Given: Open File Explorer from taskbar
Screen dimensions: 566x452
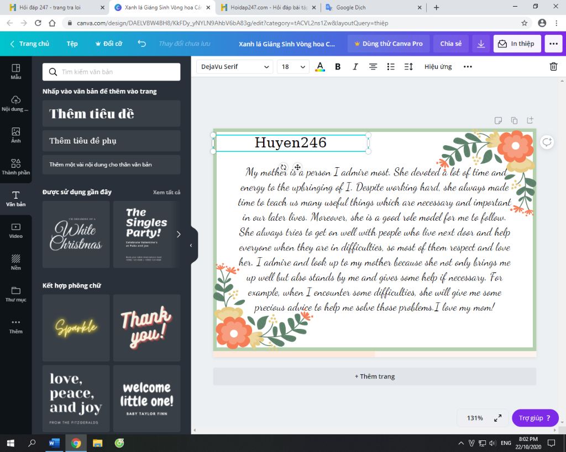Looking at the screenshot, I should coord(97,443).
